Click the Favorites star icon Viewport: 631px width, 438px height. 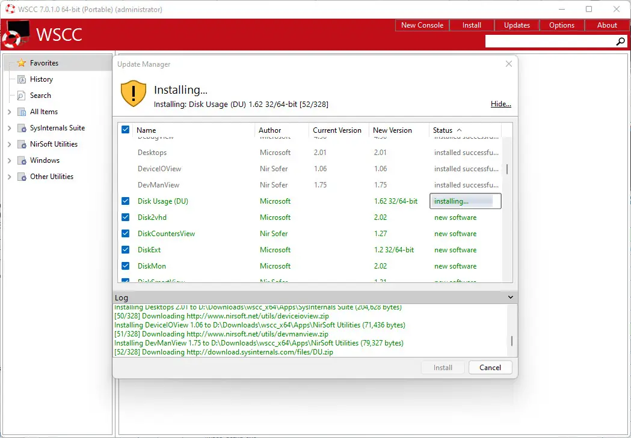tap(21, 63)
